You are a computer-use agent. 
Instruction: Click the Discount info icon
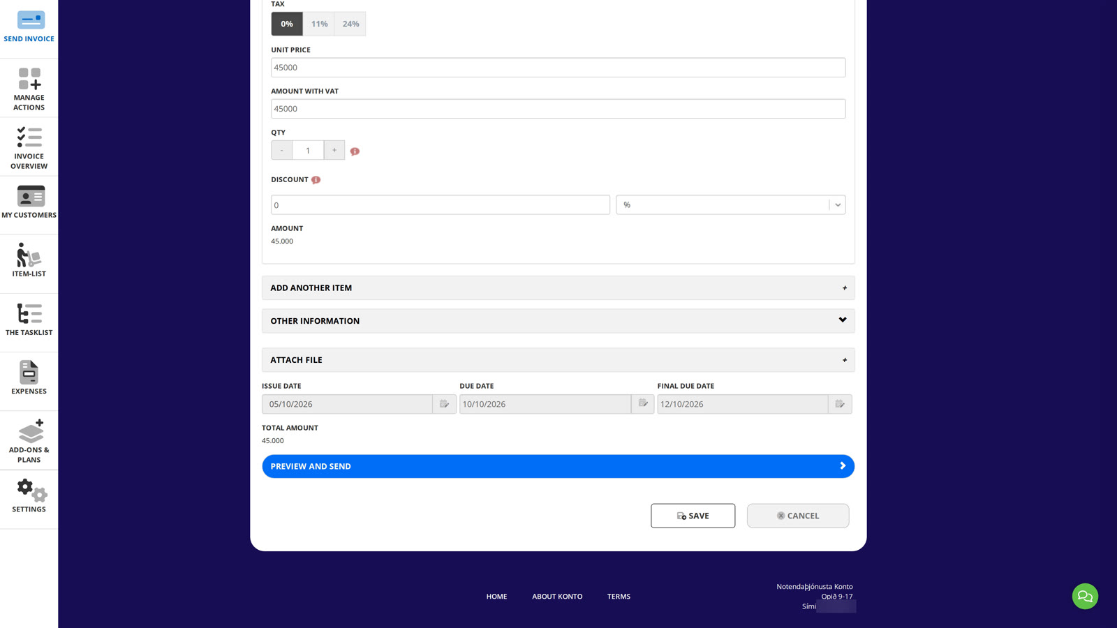[316, 180]
